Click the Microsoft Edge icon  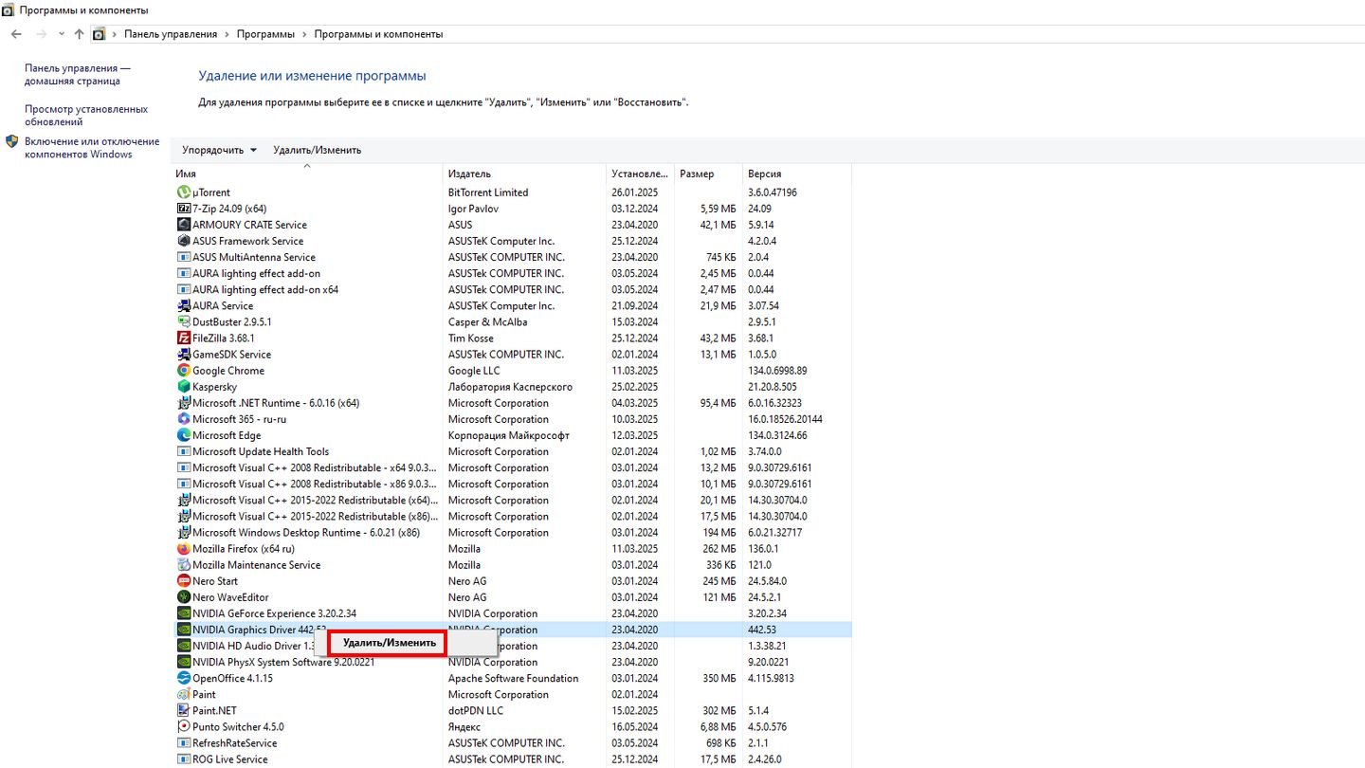pos(184,435)
